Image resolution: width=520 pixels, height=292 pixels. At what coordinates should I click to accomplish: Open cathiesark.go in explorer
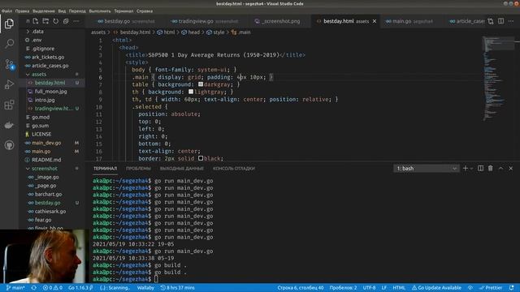click(50, 211)
